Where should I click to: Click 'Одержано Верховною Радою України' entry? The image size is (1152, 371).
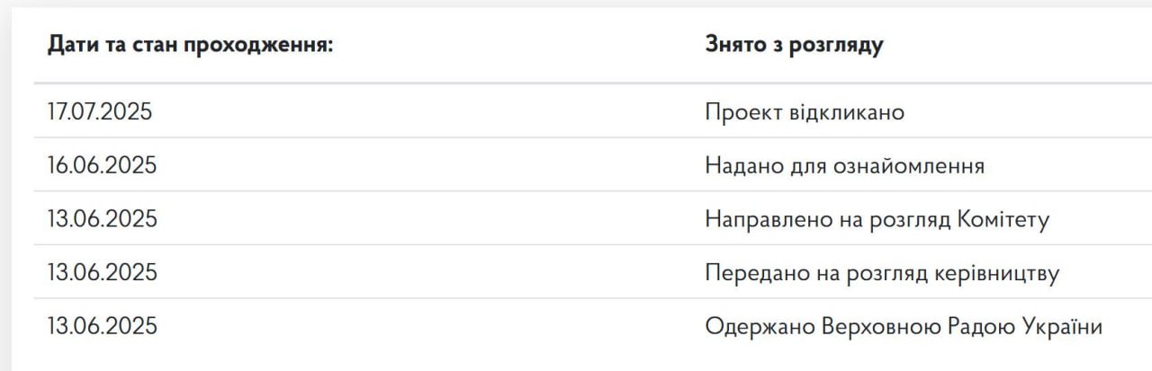pyautogui.click(x=904, y=326)
